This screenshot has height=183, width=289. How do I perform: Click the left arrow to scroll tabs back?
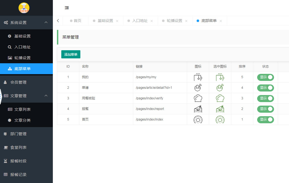(58, 21)
